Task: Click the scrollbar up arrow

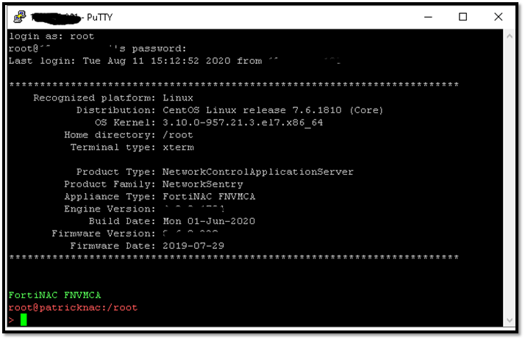Action: (511, 36)
